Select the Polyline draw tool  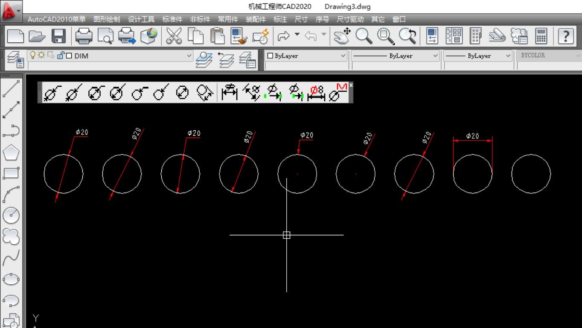[11, 131]
